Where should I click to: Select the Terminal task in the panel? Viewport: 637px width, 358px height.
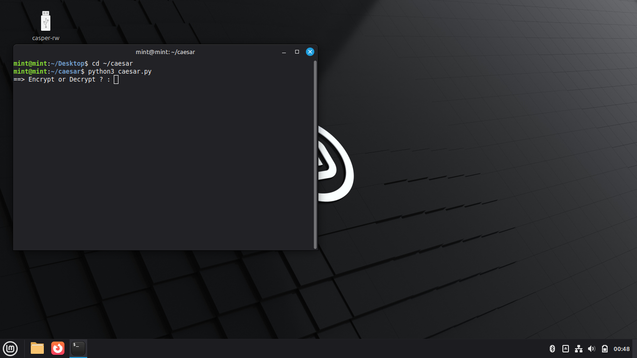coord(78,348)
